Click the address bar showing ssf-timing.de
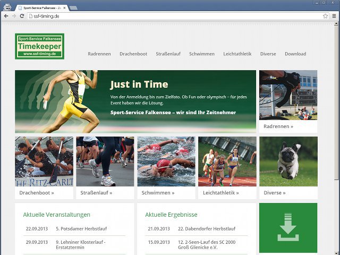 click(x=159, y=16)
